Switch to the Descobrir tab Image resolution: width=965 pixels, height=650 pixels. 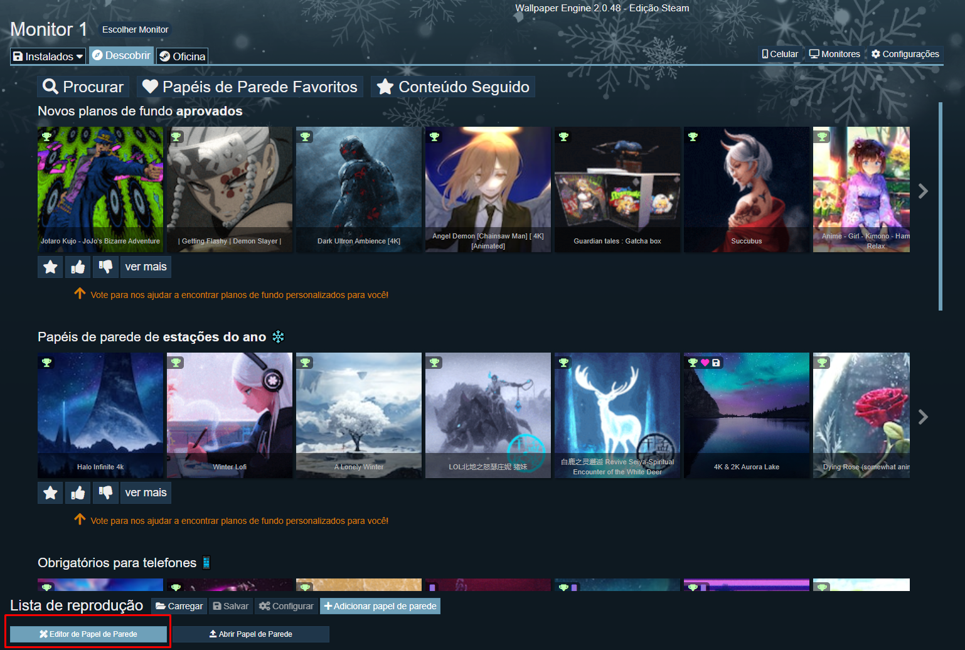click(122, 56)
